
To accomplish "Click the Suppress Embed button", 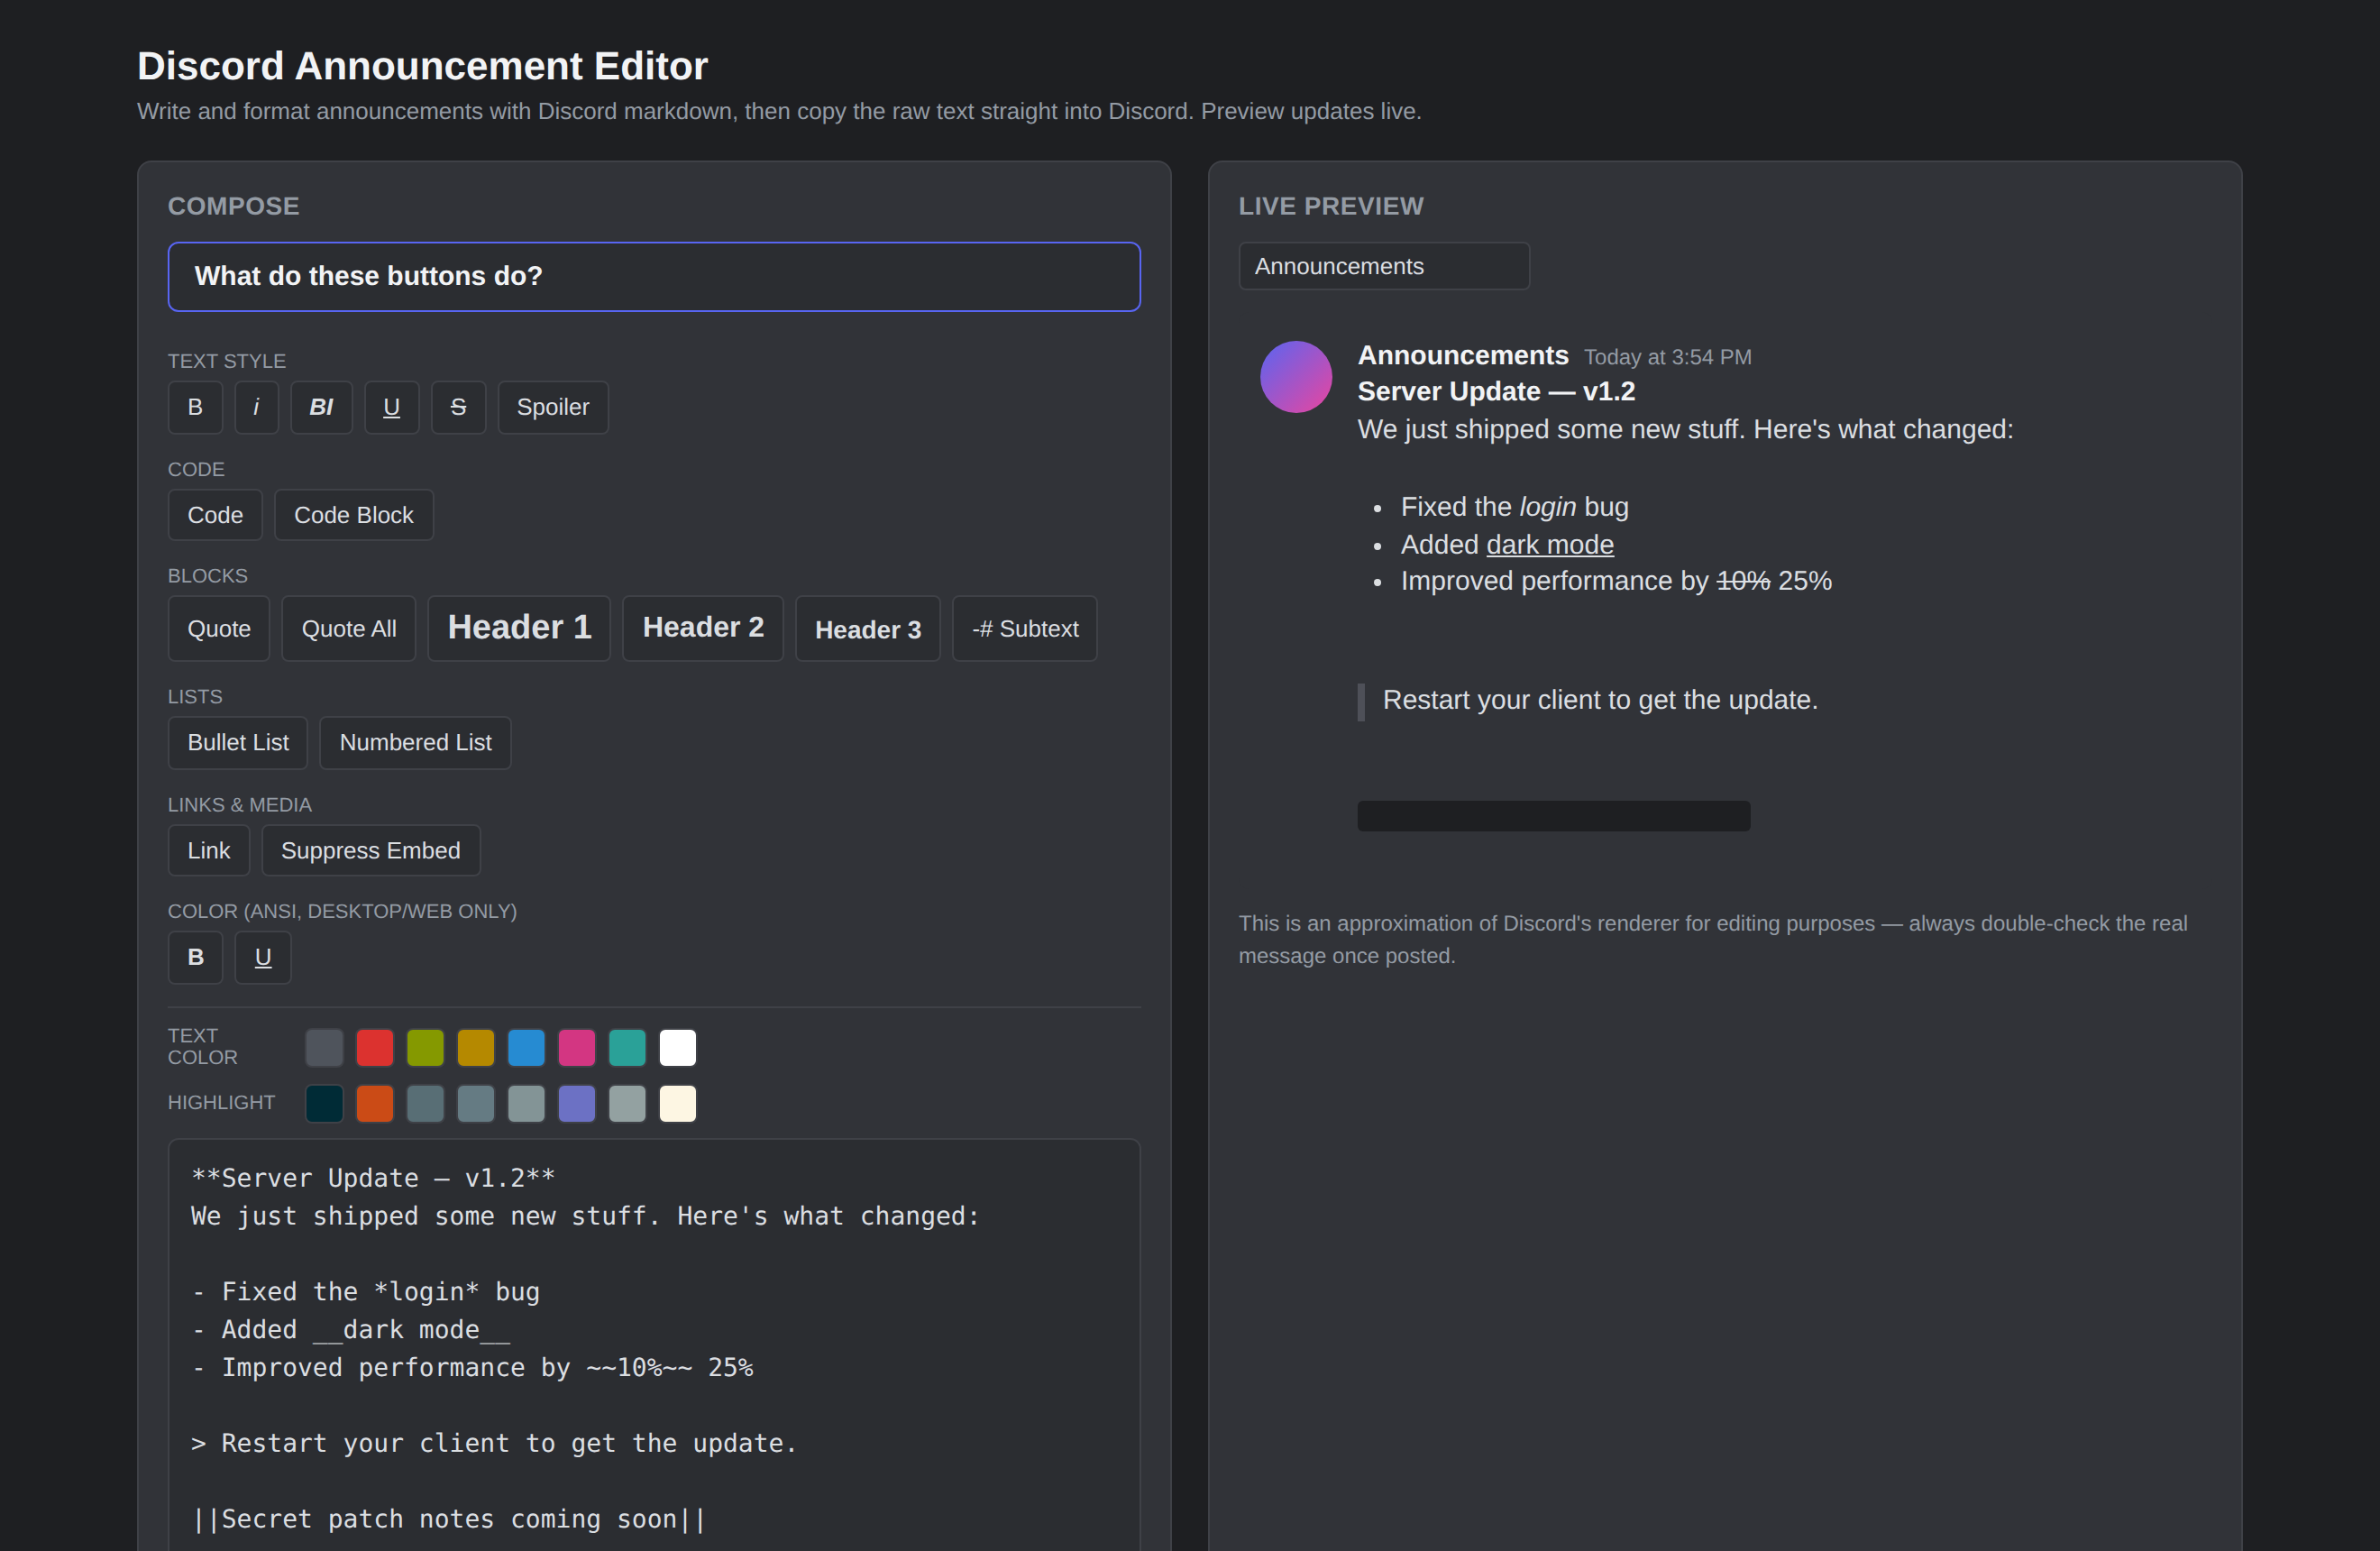I will 371,850.
